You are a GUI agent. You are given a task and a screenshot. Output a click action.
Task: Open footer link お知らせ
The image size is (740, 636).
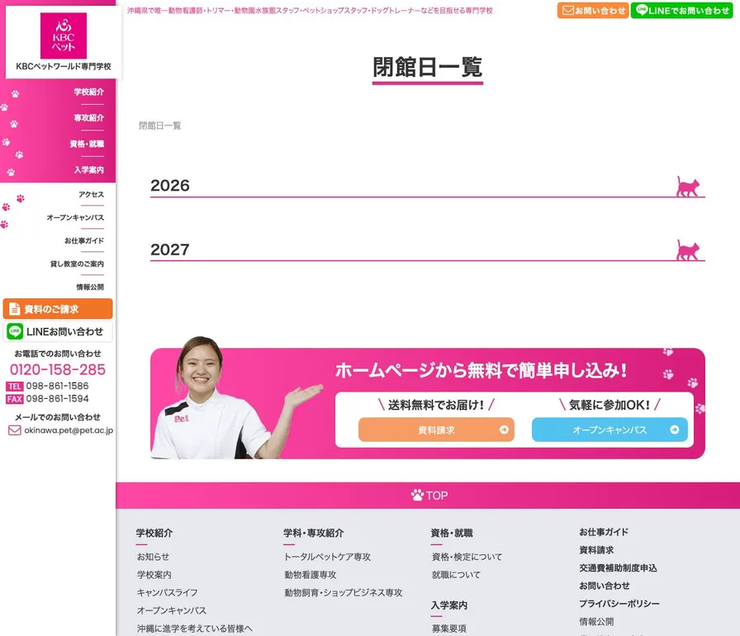coord(154,557)
